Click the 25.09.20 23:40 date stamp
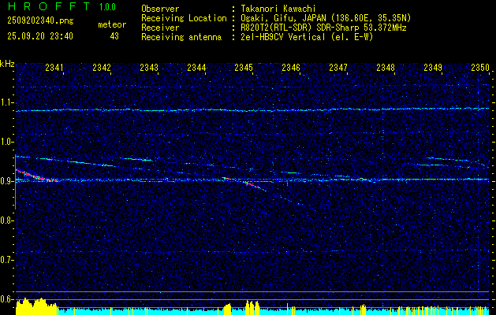Viewport: 496px width, 315px height. [39, 36]
